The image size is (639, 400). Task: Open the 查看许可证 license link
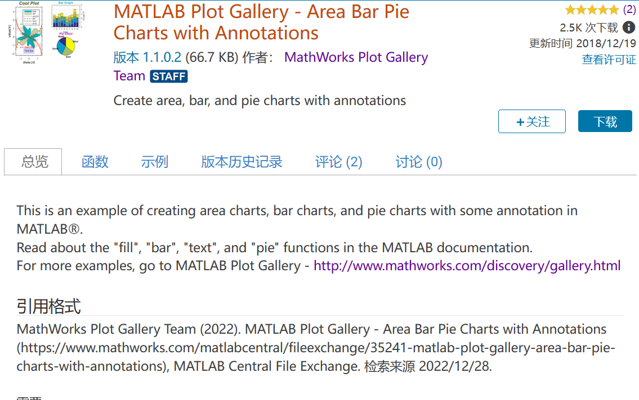click(609, 60)
